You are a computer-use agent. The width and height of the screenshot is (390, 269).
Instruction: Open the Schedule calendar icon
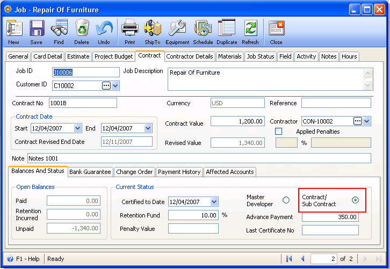click(x=203, y=28)
